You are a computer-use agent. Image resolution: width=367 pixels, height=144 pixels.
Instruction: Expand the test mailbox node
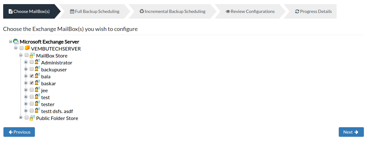(x=26, y=97)
